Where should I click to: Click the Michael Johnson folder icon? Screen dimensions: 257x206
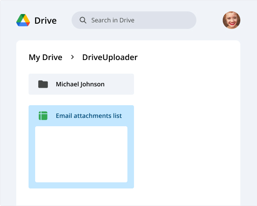click(x=43, y=84)
